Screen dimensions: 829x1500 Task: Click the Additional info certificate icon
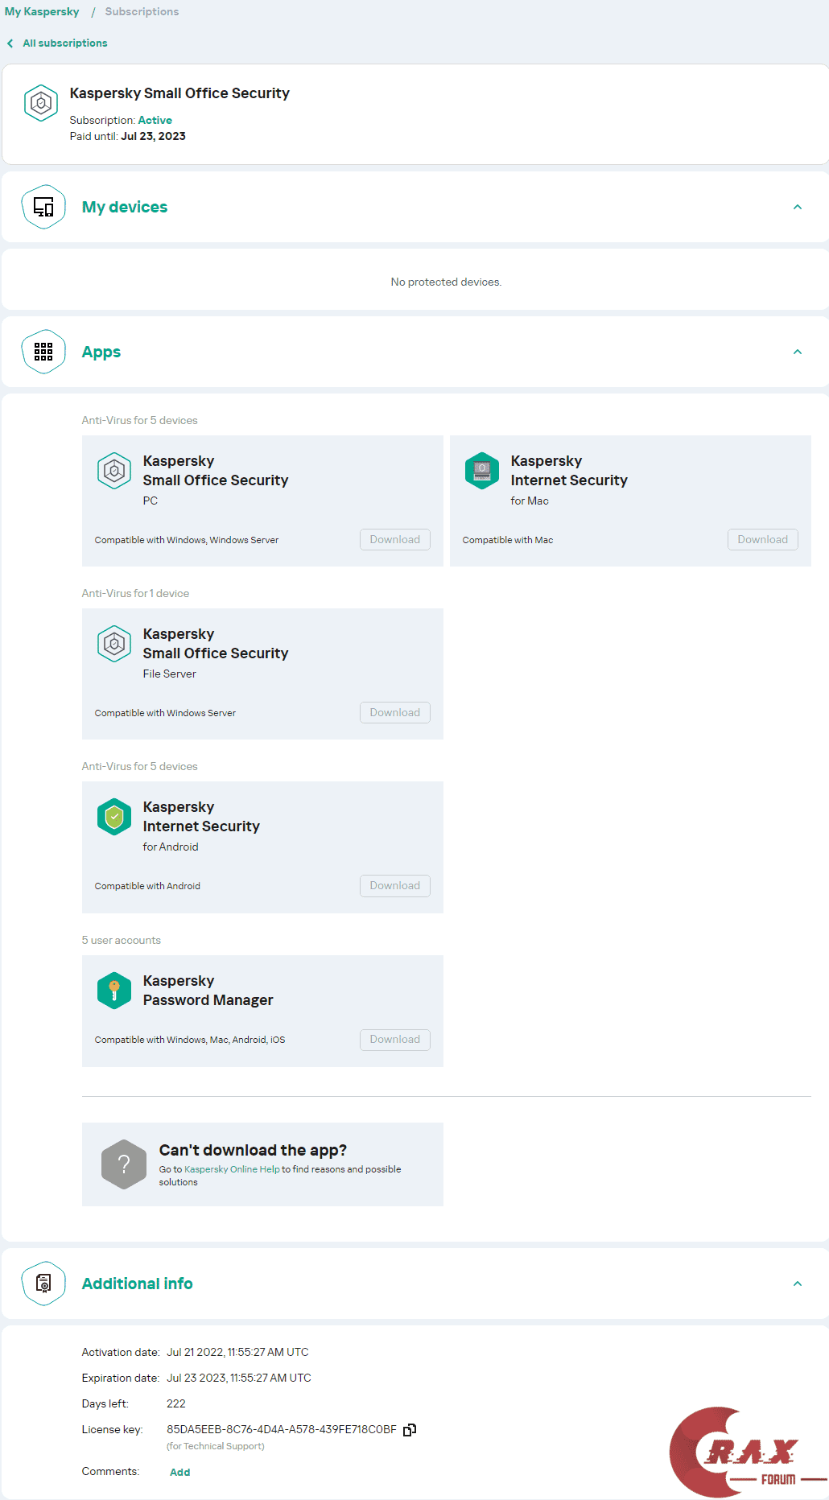click(43, 1284)
